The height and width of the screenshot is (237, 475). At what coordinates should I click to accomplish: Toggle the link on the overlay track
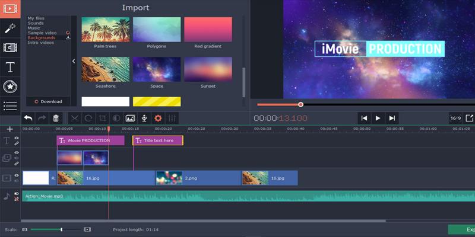17,164
